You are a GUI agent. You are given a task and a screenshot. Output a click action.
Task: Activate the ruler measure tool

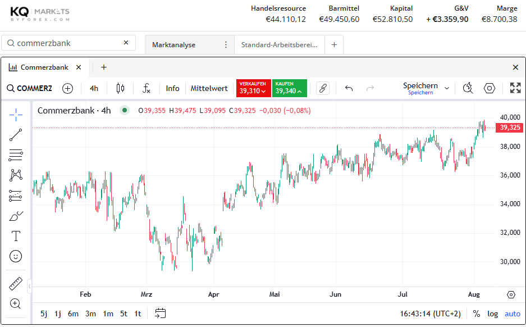point(15,284)
